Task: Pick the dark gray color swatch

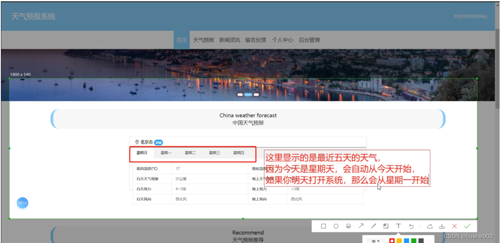Action: click(421, 241)
